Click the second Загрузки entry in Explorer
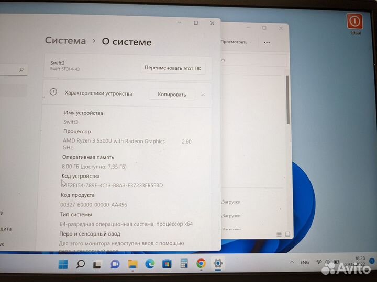The height and width of the screenshot is (282, 377). 231,216
